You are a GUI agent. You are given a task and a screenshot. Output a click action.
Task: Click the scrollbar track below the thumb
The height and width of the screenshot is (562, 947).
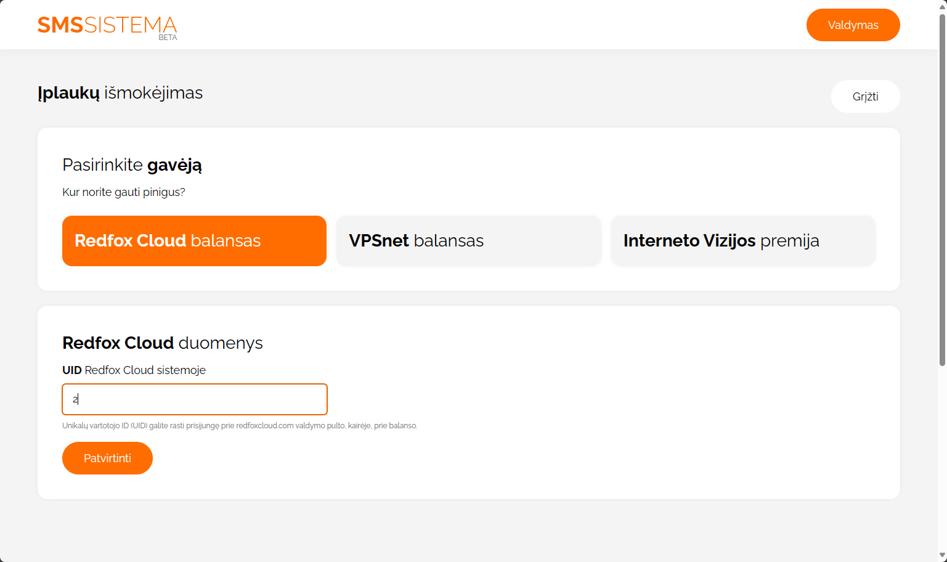pos(942,459)
